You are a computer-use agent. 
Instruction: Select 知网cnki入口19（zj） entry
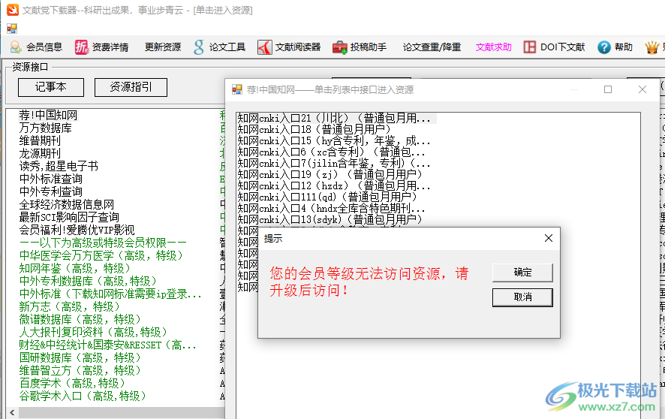click(x=330, y=174)
